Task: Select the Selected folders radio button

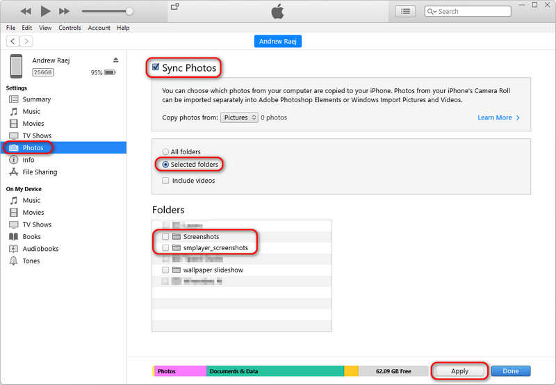Action: click(165, 165)
